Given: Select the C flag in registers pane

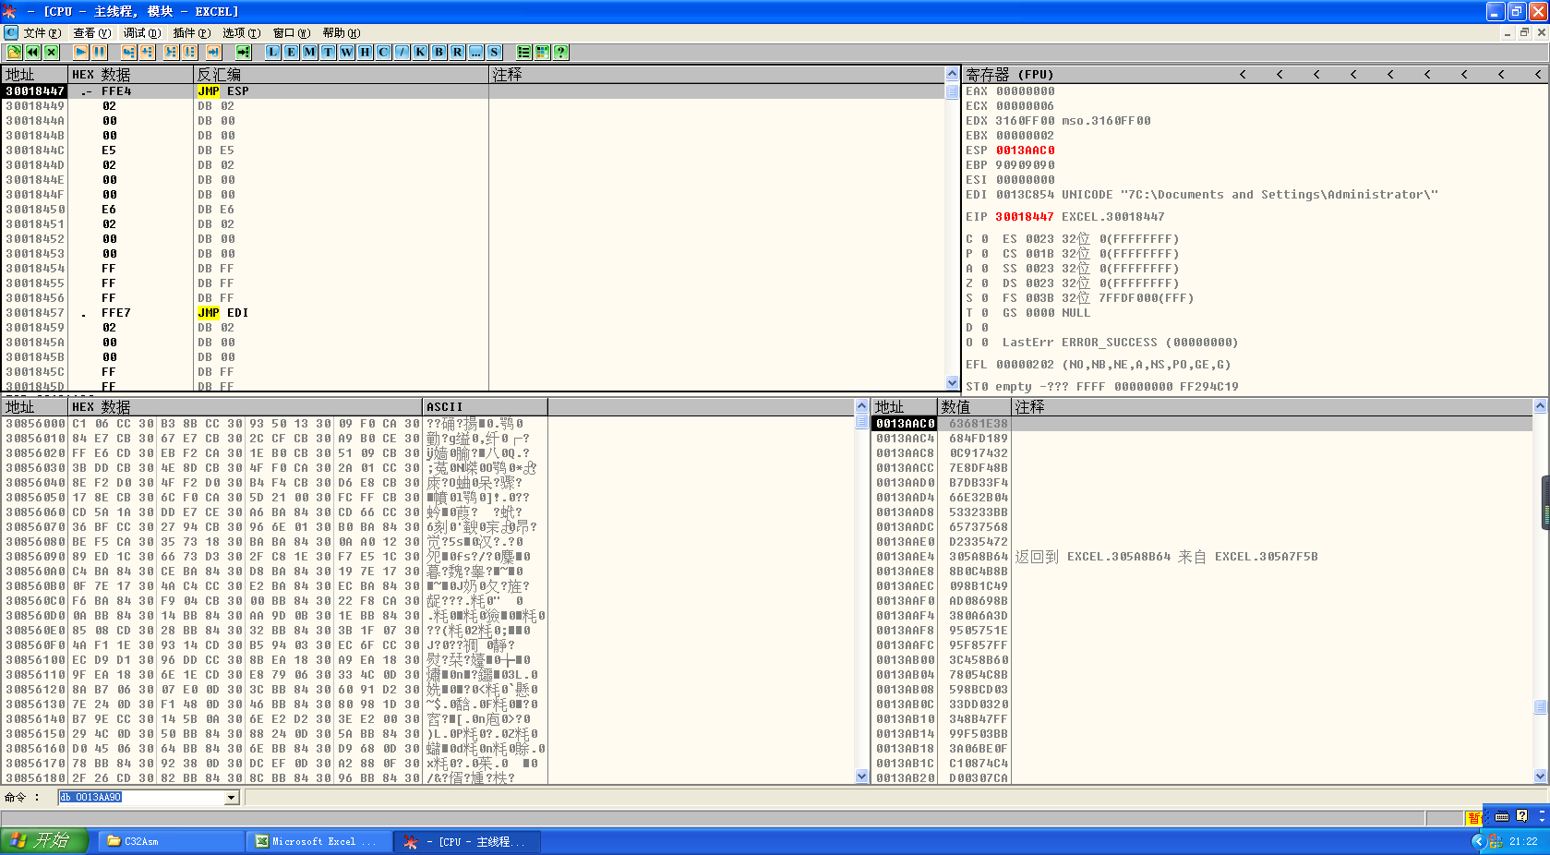Looking at the screenshot, I should [977, 239].
